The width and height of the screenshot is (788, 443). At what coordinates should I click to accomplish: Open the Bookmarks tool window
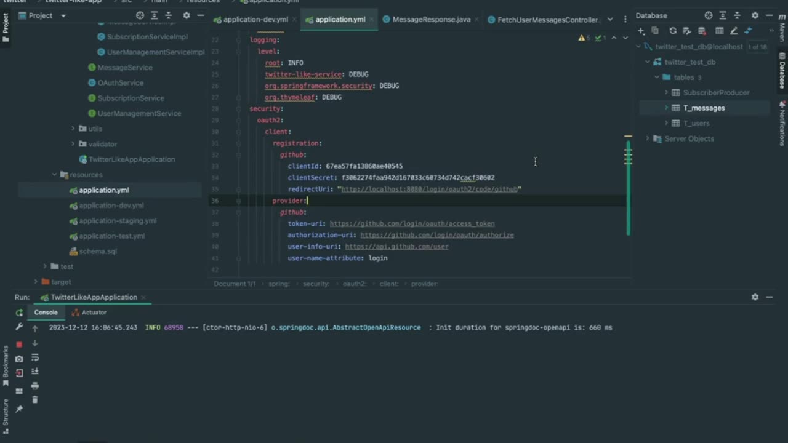coord(6,365)
